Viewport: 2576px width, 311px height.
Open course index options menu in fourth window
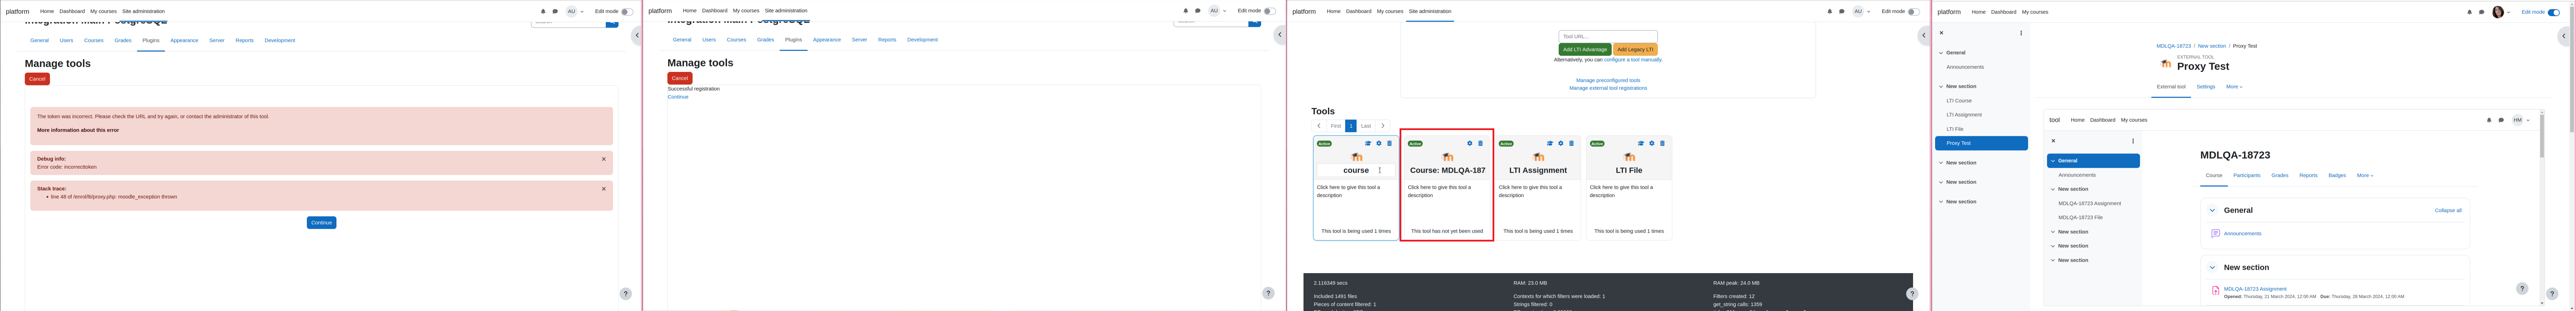(x=2021, y=33)
